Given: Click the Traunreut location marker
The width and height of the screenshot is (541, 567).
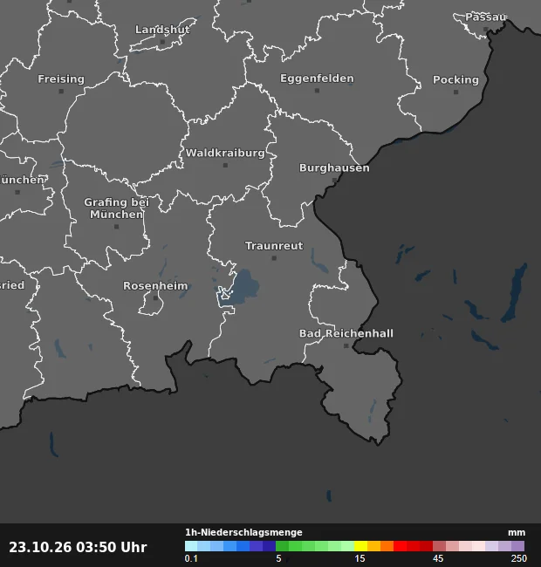Looking at the screenshot, I should point(274,258).
